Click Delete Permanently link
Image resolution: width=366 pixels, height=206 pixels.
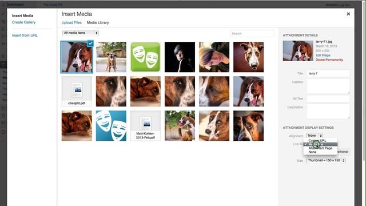[329, 60]
